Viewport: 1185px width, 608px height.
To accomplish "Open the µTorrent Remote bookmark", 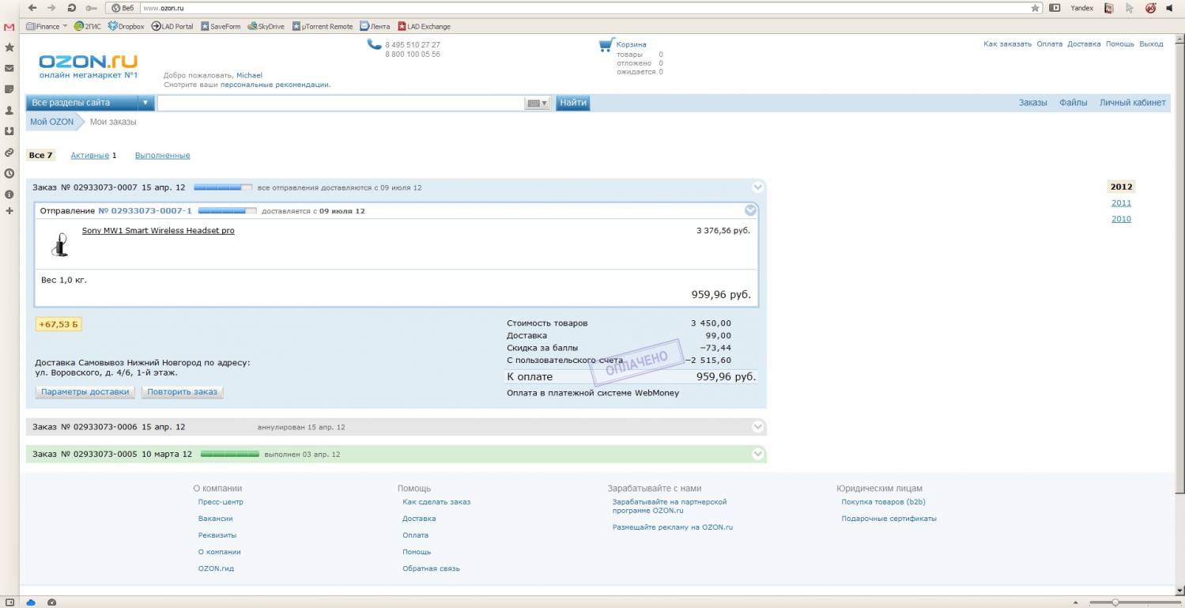I will (323, 26).
